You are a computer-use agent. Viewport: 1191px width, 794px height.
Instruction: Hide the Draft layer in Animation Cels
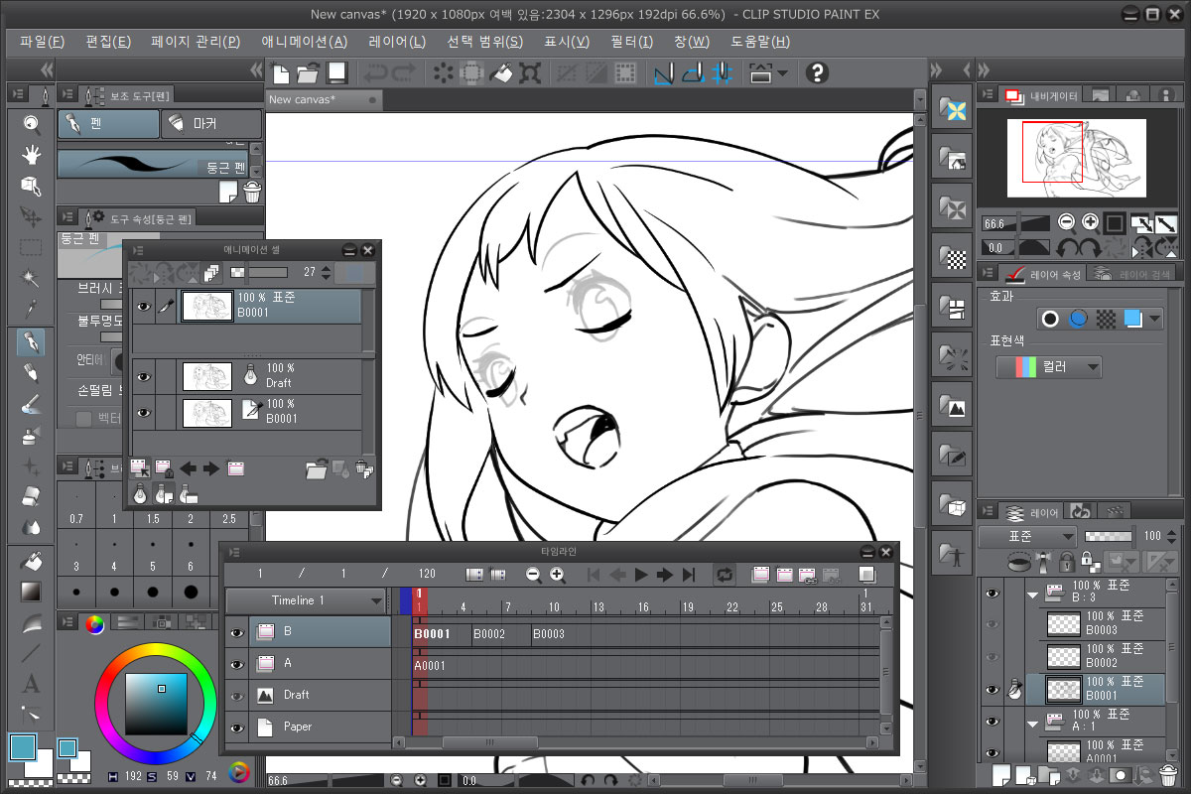coord(144,377)
